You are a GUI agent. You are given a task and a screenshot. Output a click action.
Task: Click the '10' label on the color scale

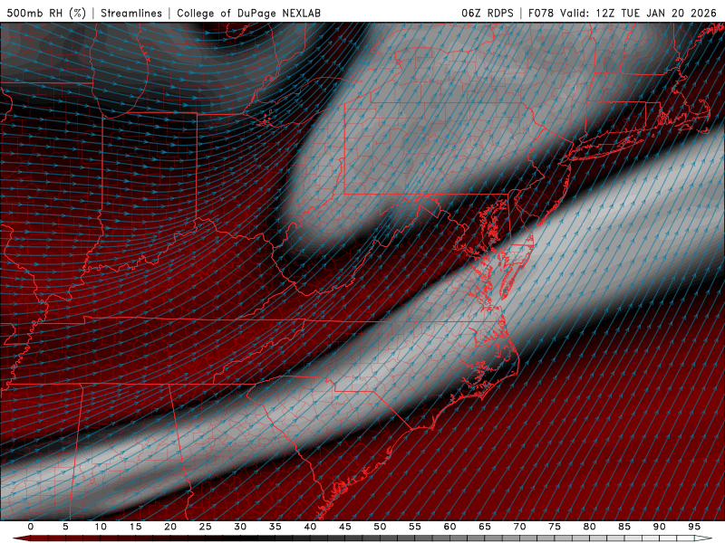tap(101, 527)
